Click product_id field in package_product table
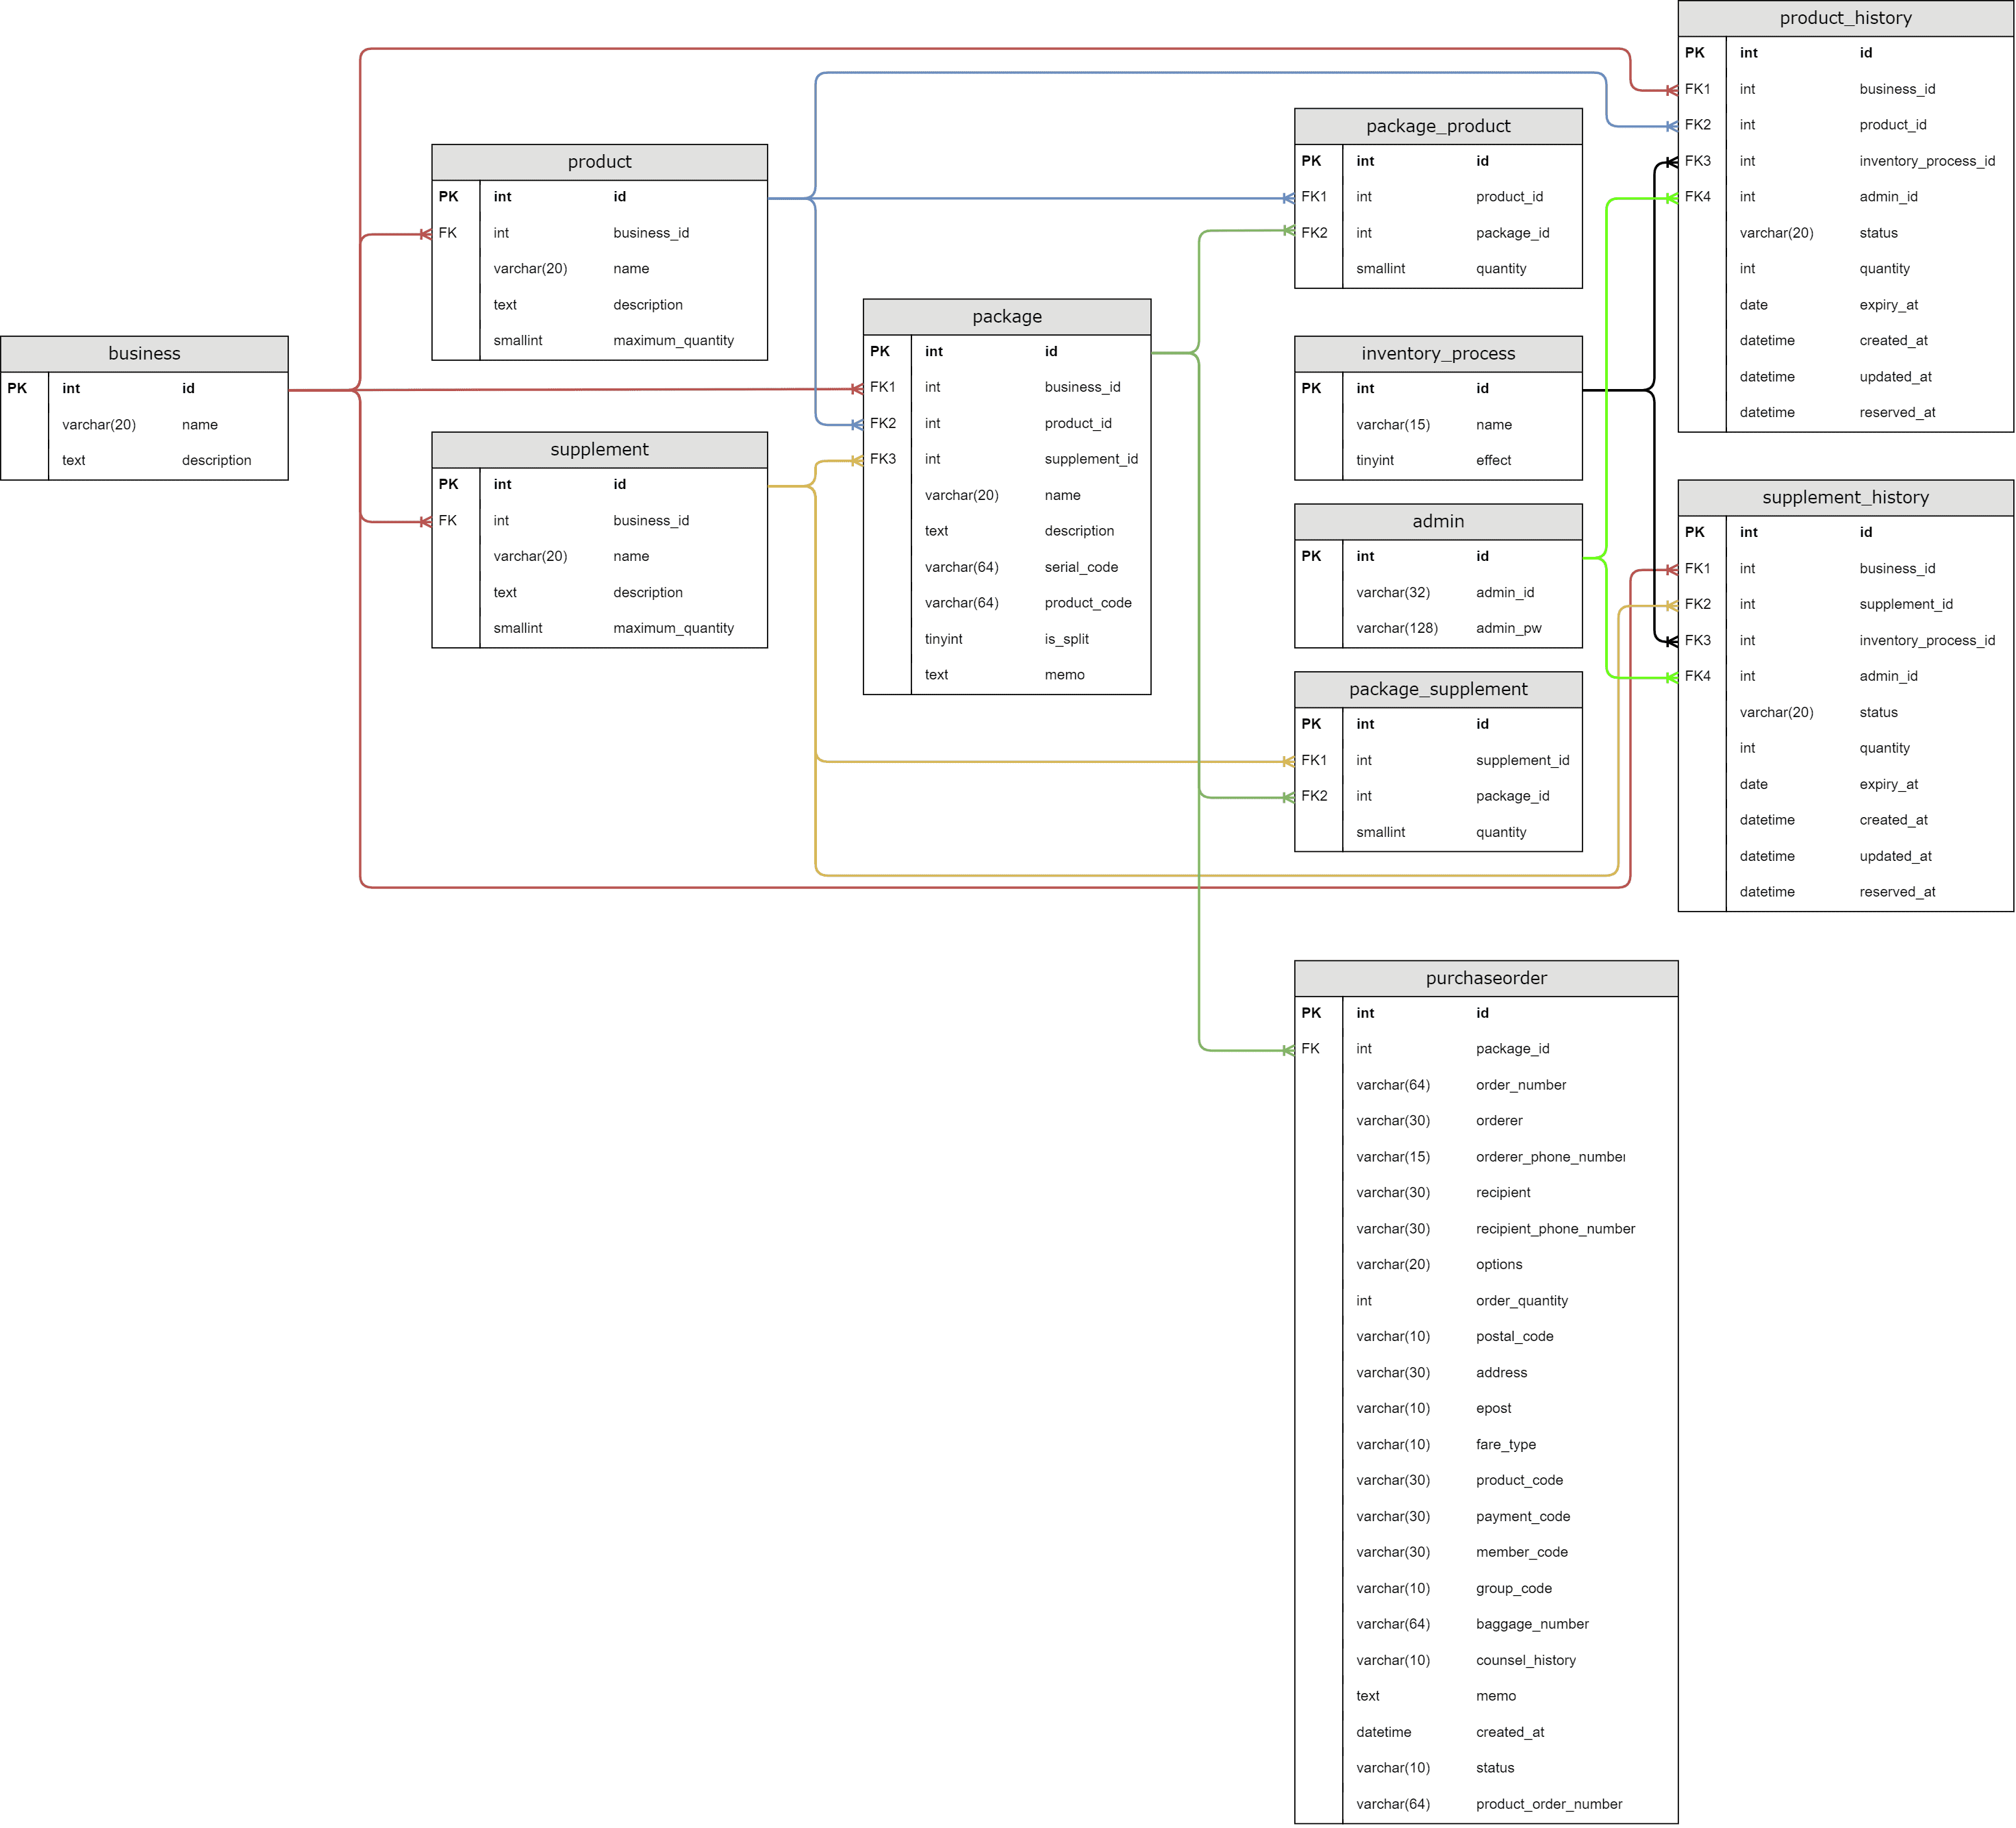2016x1828 pixels. click(1509, 197)
